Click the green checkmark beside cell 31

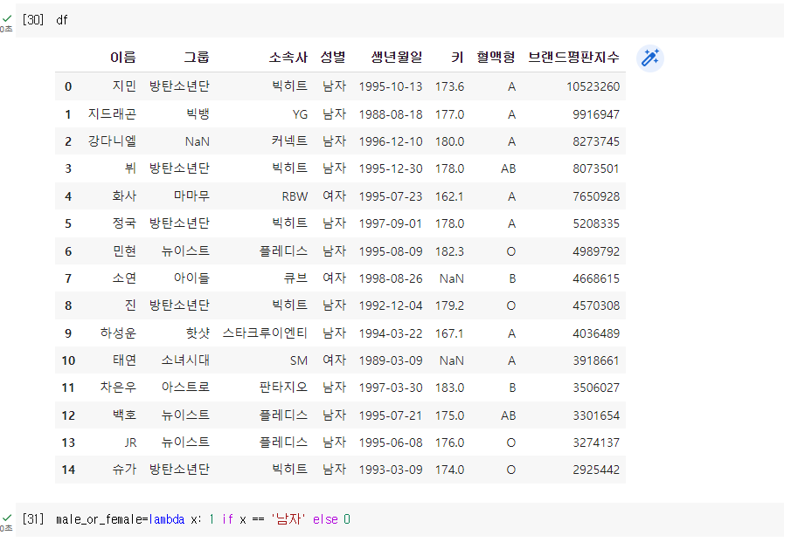[x=7, y=518]
